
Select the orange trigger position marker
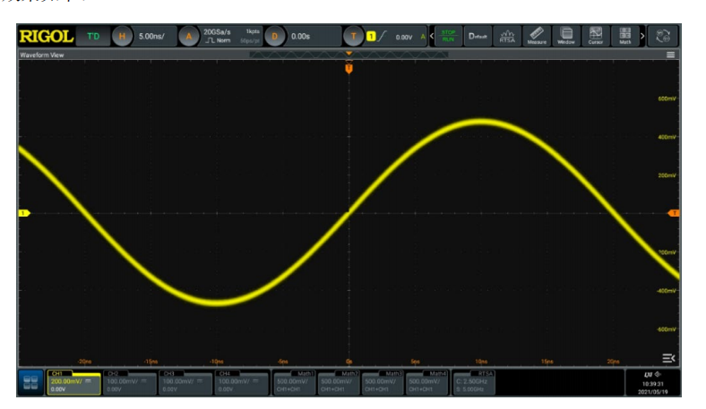349,67
